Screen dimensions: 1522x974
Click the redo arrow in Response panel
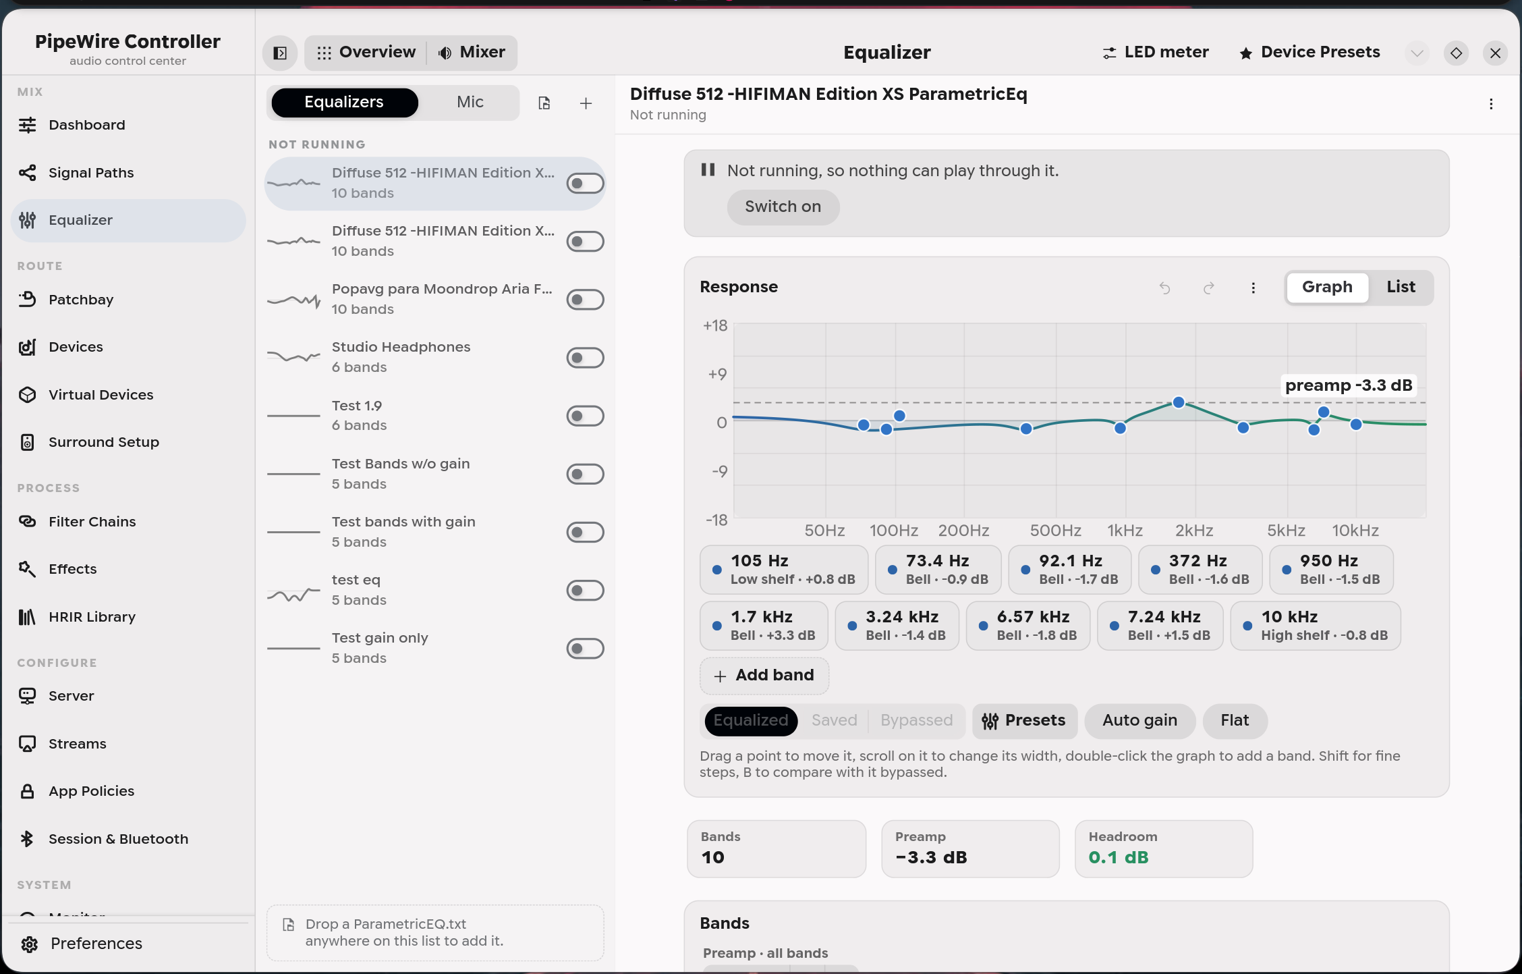[x=1209, y=288]
